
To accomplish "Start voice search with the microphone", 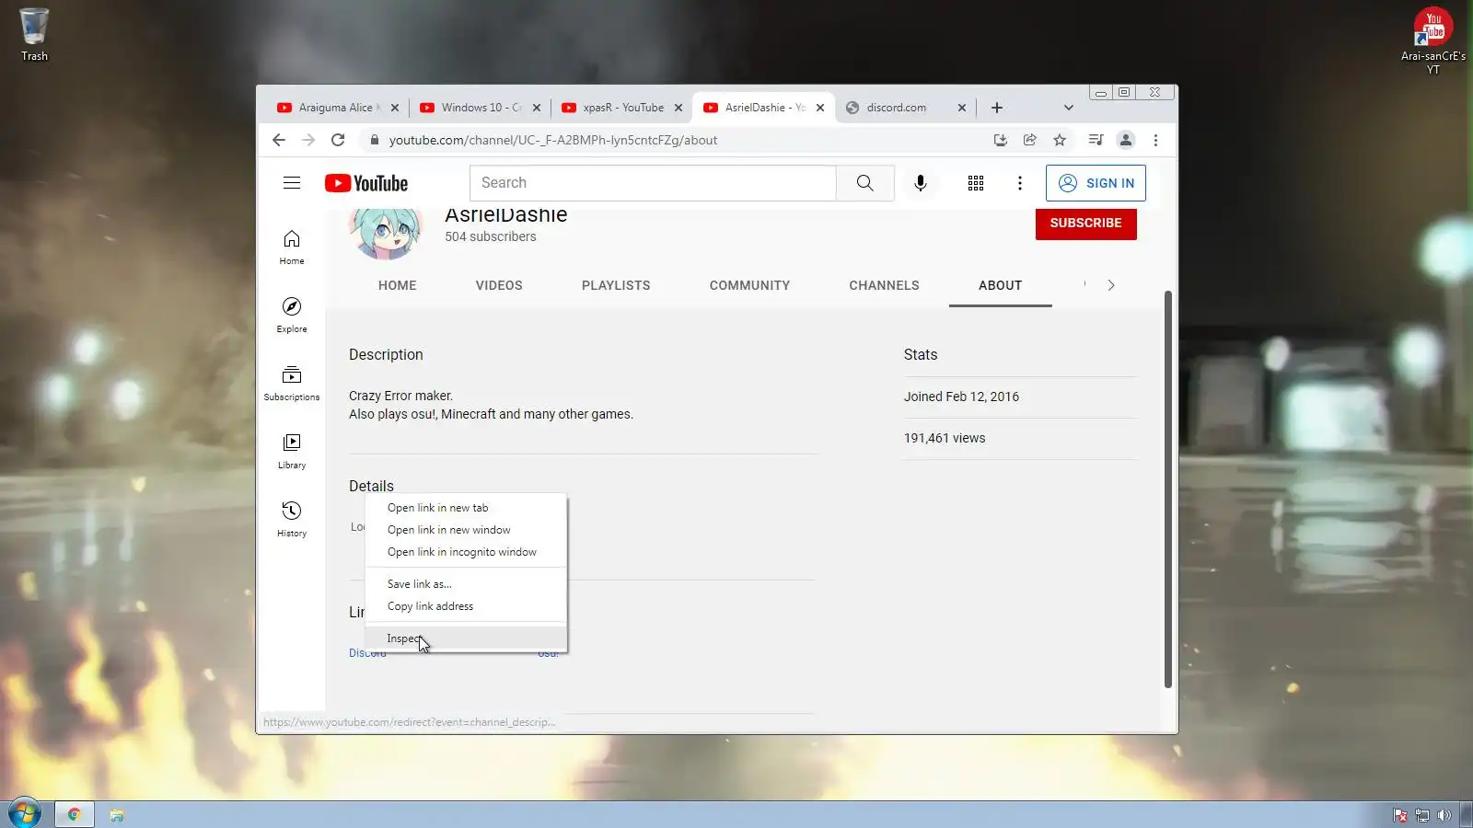I will pyautogui.click(x=920, y=183).
